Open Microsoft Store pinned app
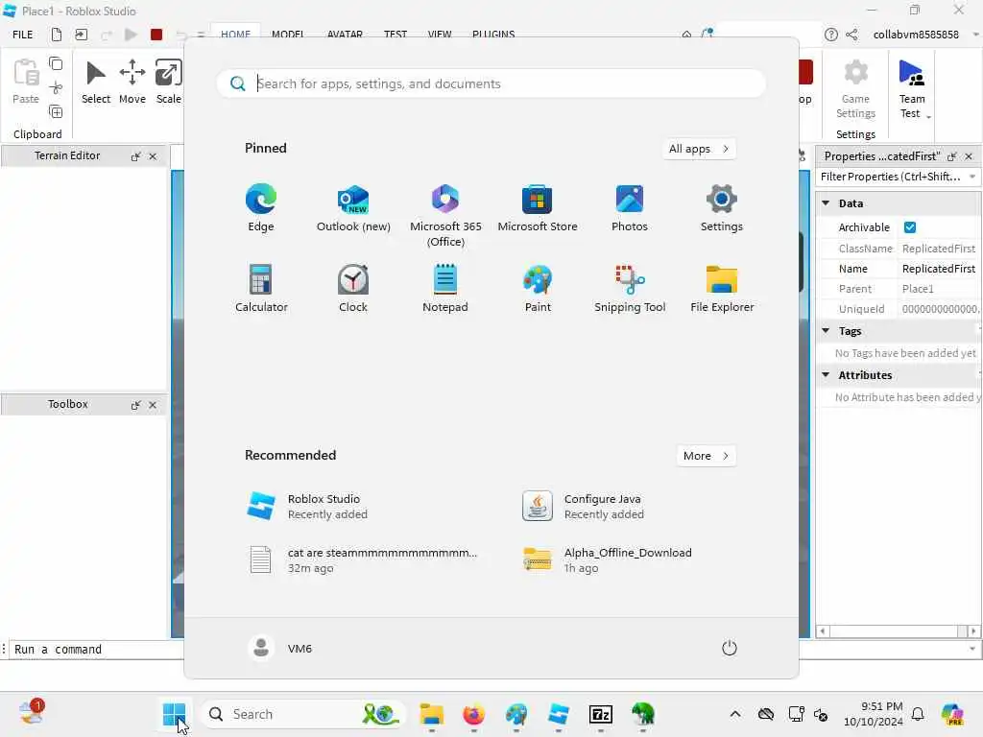This screenshot has height=737, width=983. pos(538,208)
